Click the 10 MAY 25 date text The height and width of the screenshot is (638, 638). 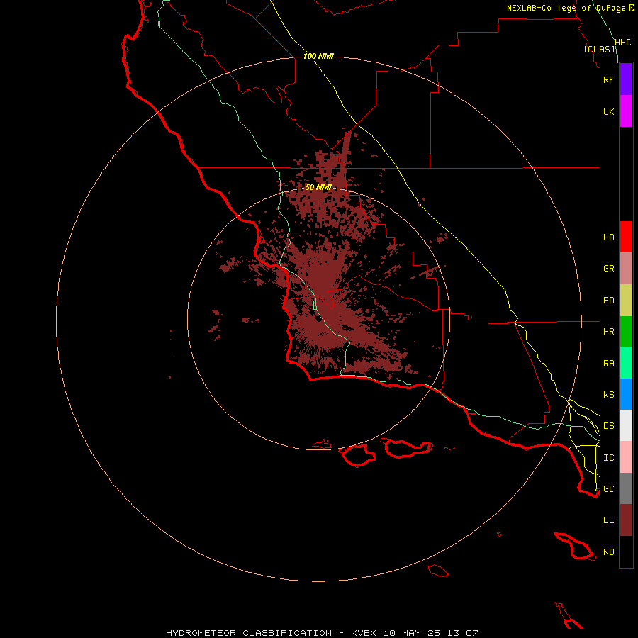411,633
